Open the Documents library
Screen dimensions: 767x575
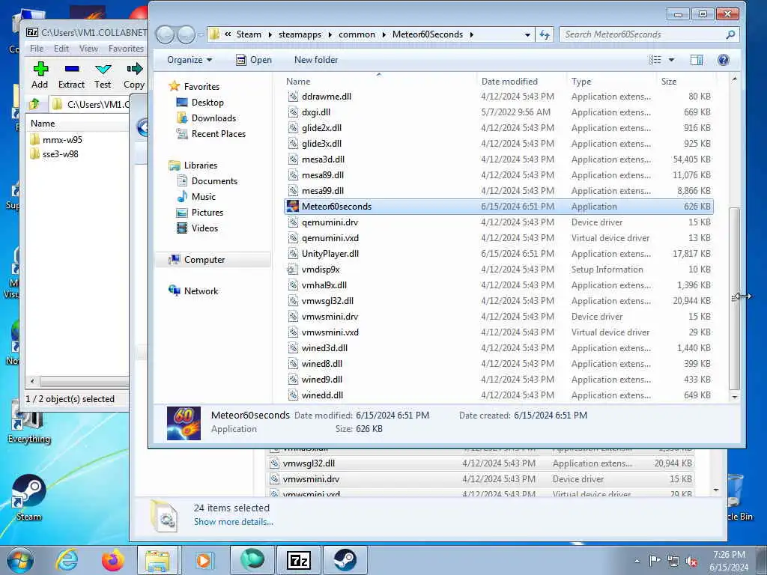coord(214,181)
